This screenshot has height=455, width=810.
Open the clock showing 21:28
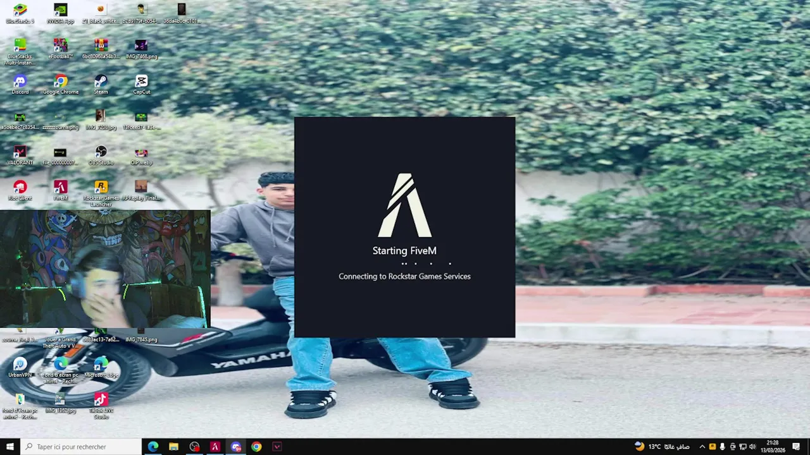click(x=772, y=447)
